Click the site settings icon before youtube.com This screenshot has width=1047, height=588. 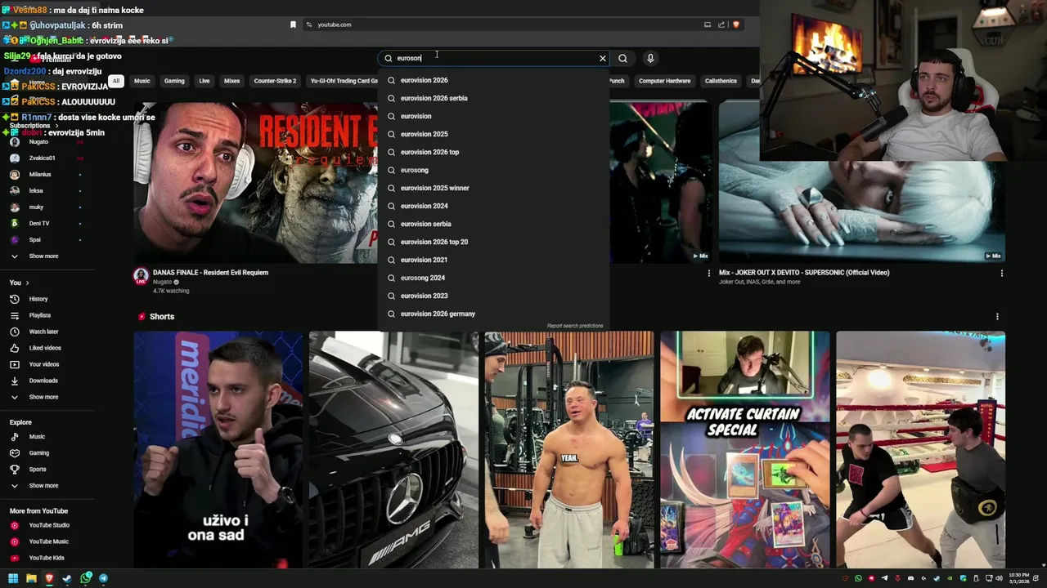point(309,24)
